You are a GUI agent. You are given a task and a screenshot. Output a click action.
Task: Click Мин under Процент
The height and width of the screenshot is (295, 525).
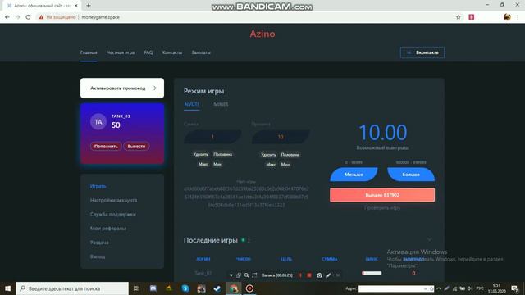pos(285,165)
